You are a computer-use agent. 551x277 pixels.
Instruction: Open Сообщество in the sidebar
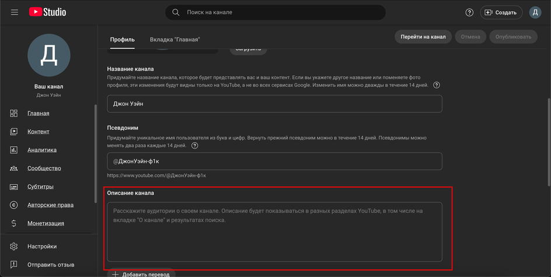pyautogui.click(x=44, y=168)
